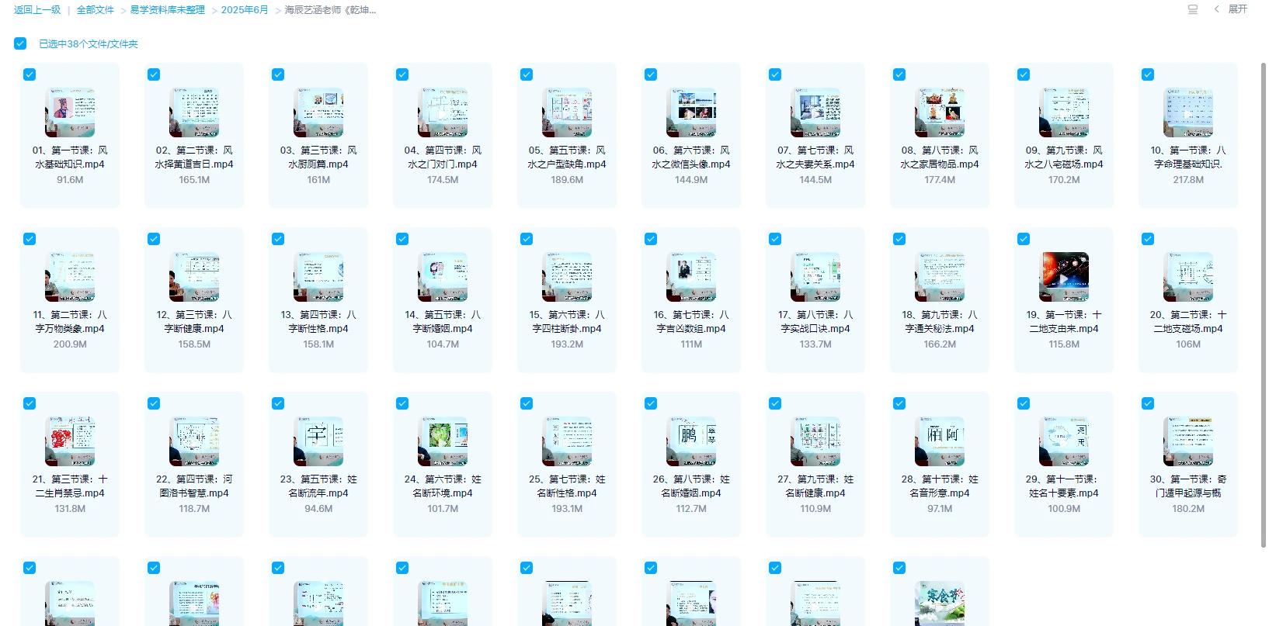Navigate to 易学资料库未整理 breadcrumb folder
The image size is (1269, 626).
pos(167,10)
